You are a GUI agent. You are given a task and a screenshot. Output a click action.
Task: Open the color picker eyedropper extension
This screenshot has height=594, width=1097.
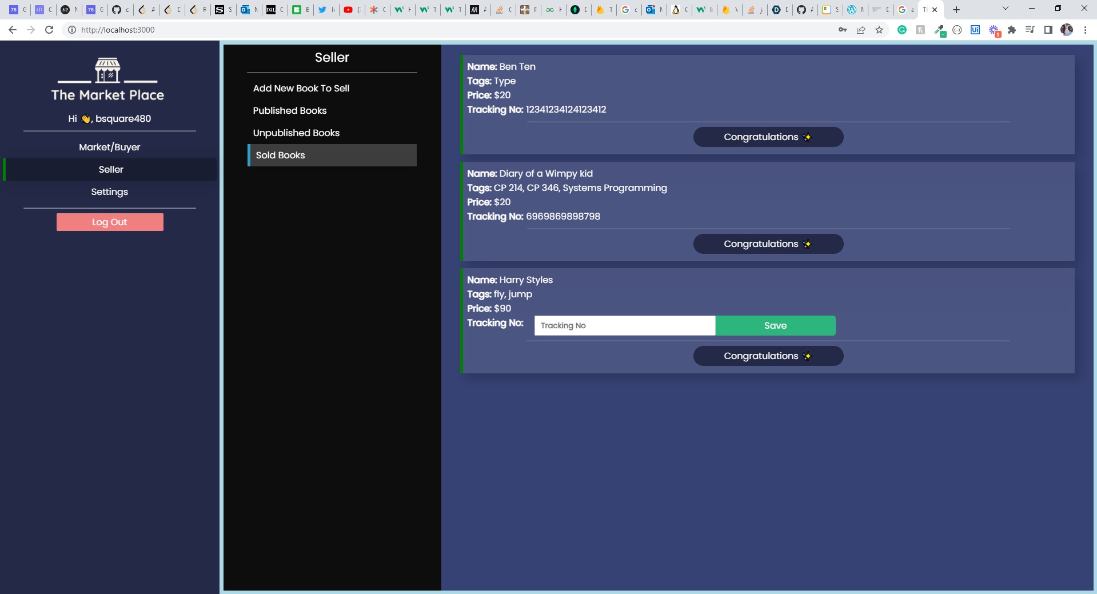939,30
